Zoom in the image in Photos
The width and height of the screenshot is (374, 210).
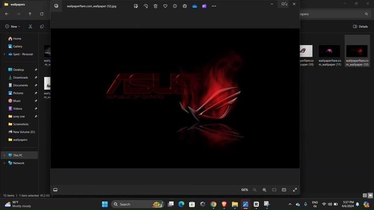tap(264, 190)
